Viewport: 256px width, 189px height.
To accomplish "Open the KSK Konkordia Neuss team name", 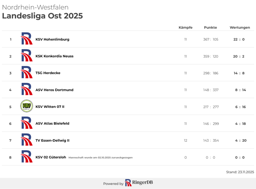I will click(54, 56).
